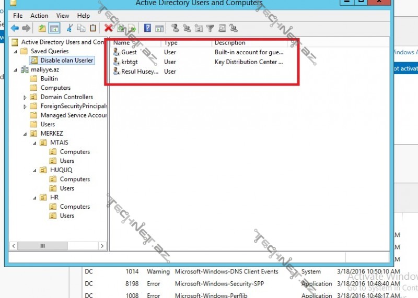The image size is (418, 298).
Task: Click the Back arrow toolbar icon
Action: (x=14, y=28)
